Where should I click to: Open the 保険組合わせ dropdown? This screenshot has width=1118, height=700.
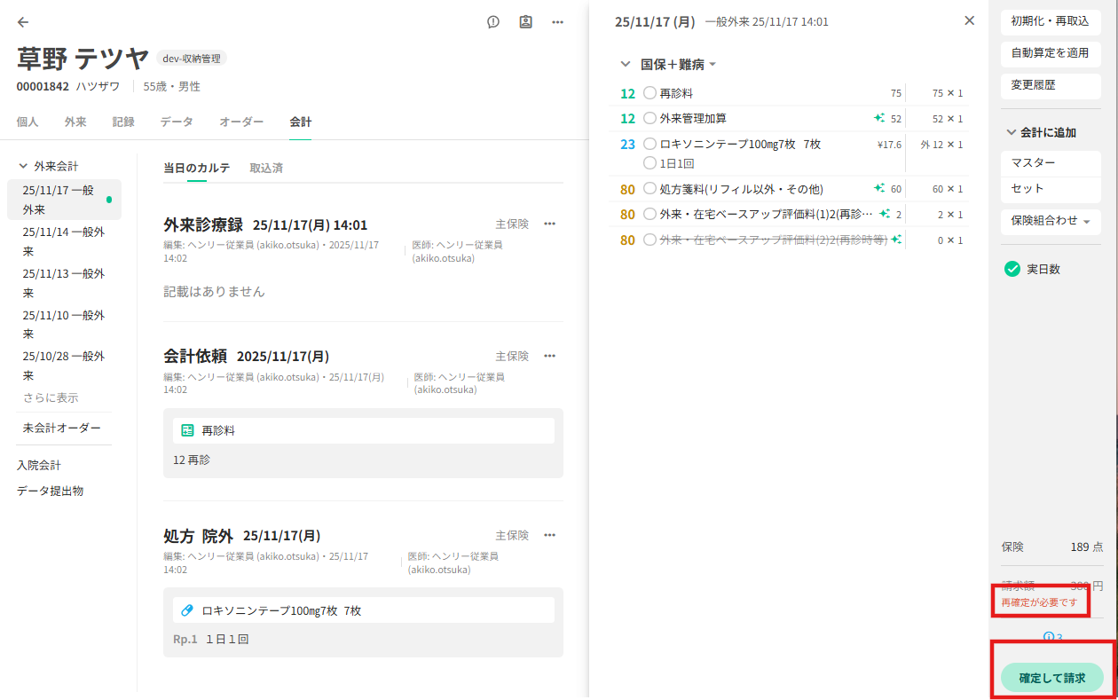[x=1051, y=221]
